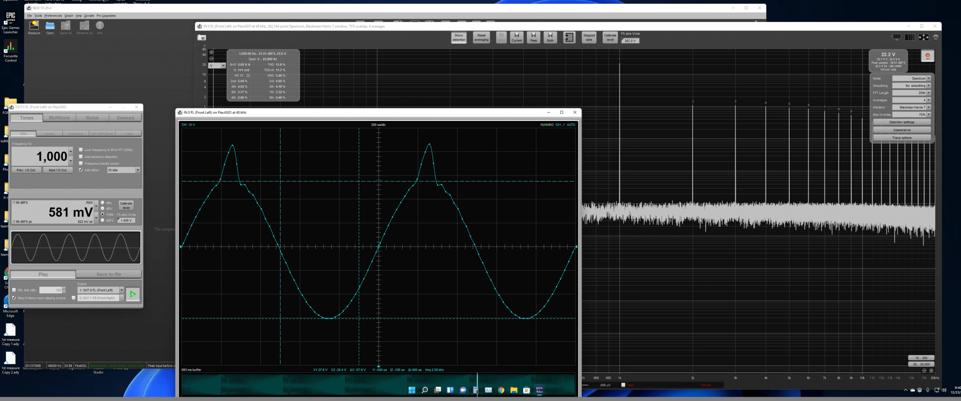Click REW icon in the taskbar
Screen dimensions: 961x401
(x=539, y=390)
